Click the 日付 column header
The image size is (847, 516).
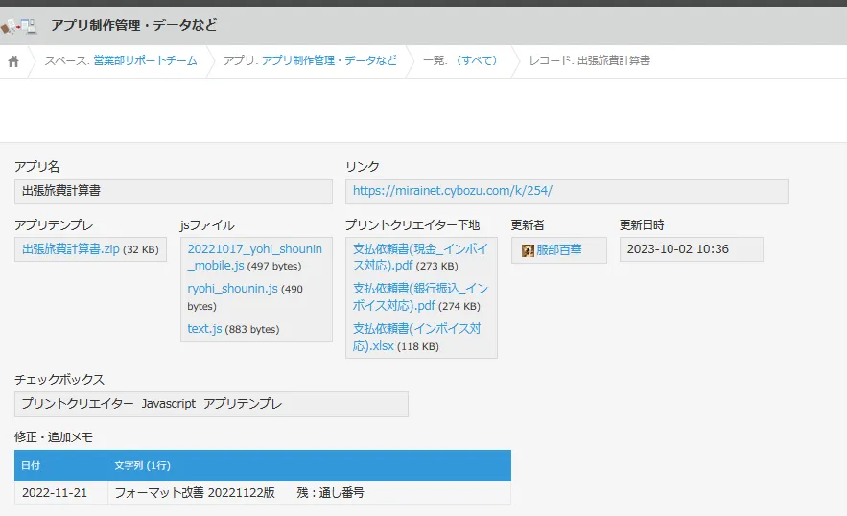pos(31,466)
